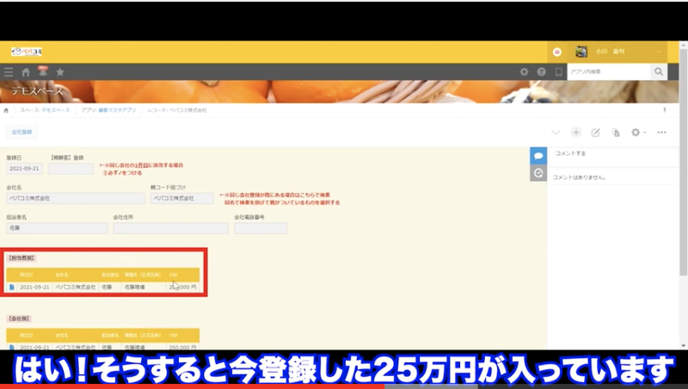Open the record gear settings dropdown
Viewport: 688px width, 389px height.
637,133
